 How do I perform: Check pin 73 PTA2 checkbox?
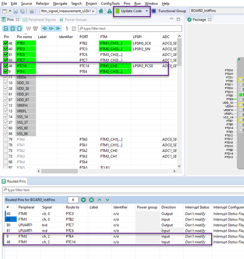coord(6,150)
